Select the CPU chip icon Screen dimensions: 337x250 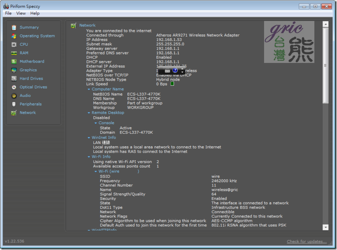pyautogui.click(x=14, y=44)
